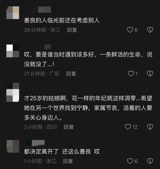Like the 四川 comment with 12 likes
This screenshot has height=169, width=160.
click(x=128, y=127)
